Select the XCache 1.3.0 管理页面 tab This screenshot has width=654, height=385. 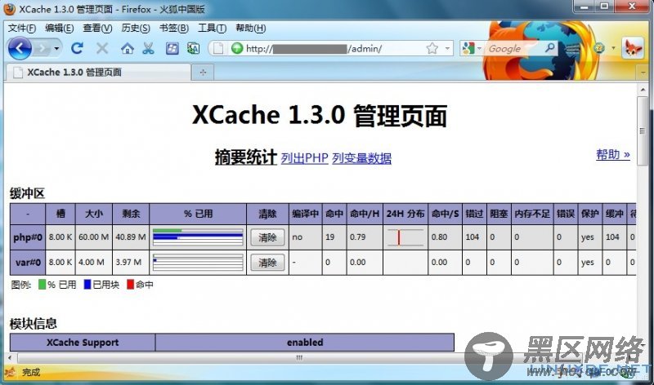(x=98, y=73)
